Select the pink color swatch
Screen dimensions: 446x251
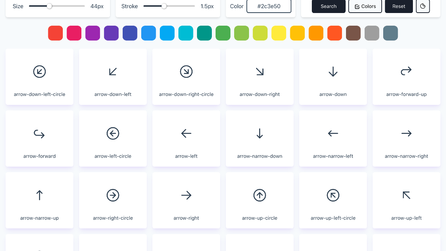point(74,33)
